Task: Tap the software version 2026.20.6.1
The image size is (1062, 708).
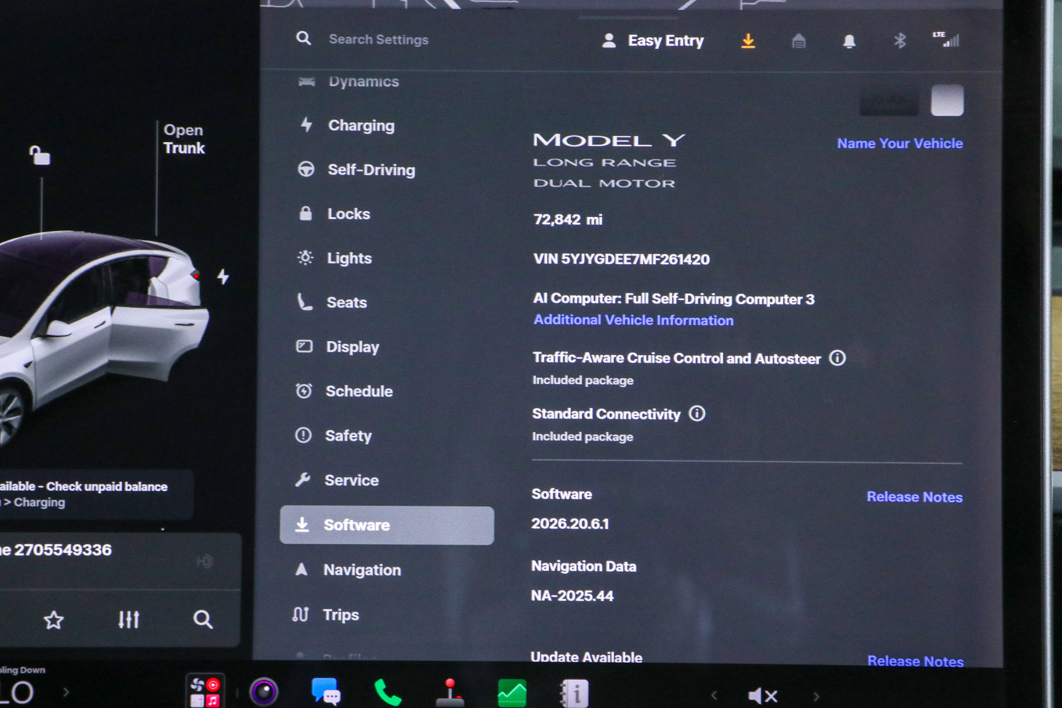Action: pos(570,524)
